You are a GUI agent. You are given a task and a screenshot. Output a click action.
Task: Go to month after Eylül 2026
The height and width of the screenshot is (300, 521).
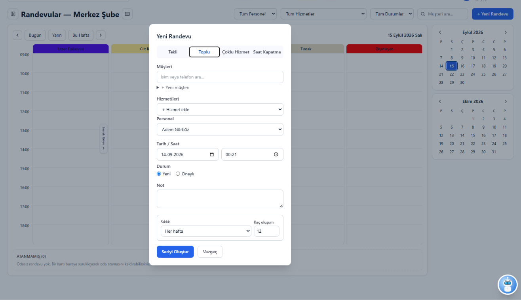coord(506,32)
